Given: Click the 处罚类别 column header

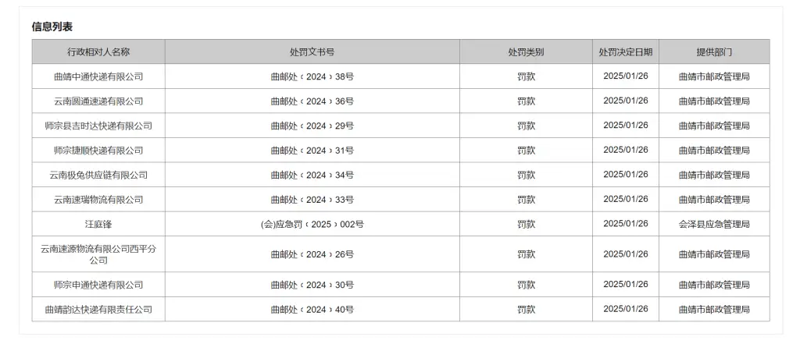Looking at the screenshot, I should 526,52.
